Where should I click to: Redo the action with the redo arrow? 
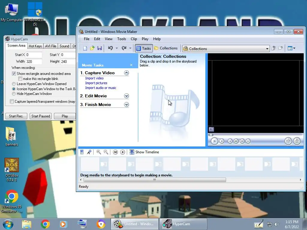click(x=124, y=48)
